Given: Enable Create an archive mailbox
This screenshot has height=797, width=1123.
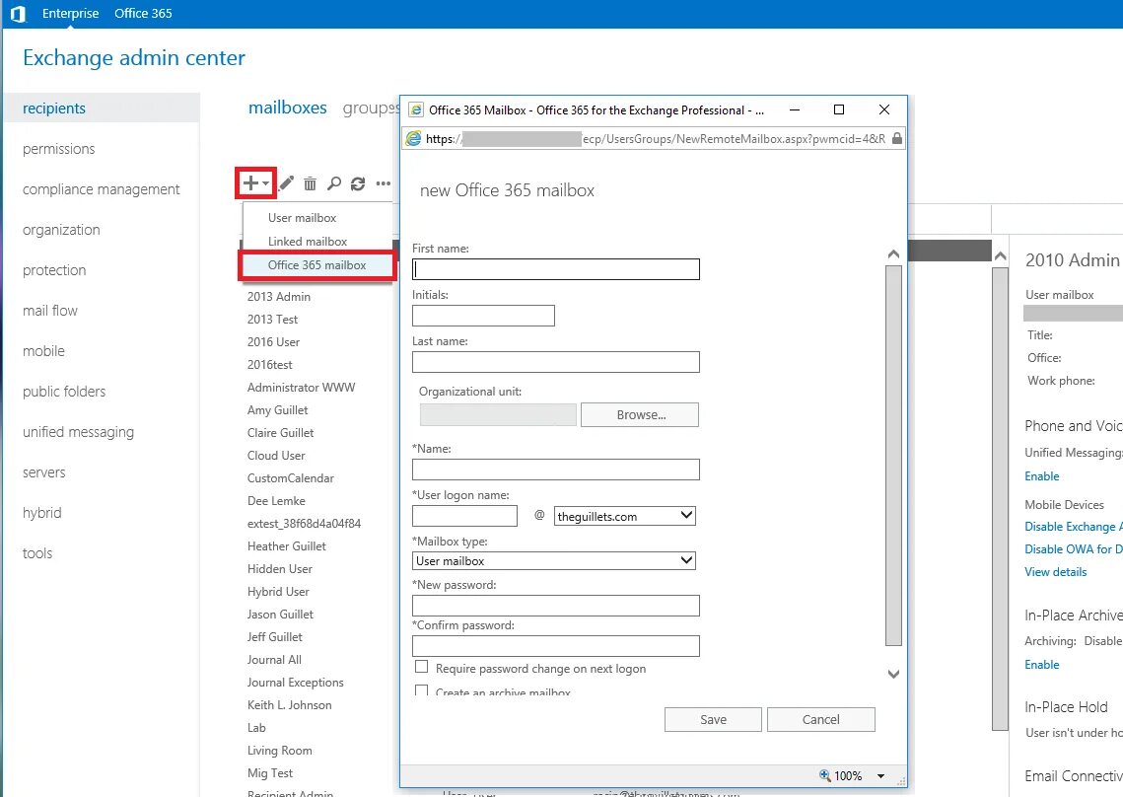Looking at the screenshot, I should 421,690.
